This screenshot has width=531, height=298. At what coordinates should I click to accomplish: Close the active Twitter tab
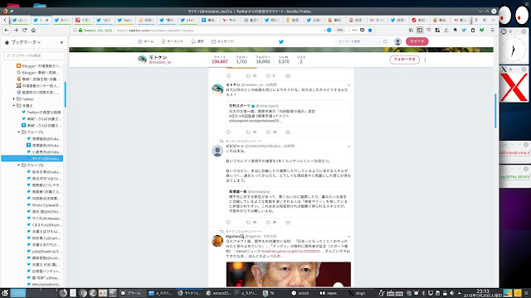[46, 20]
